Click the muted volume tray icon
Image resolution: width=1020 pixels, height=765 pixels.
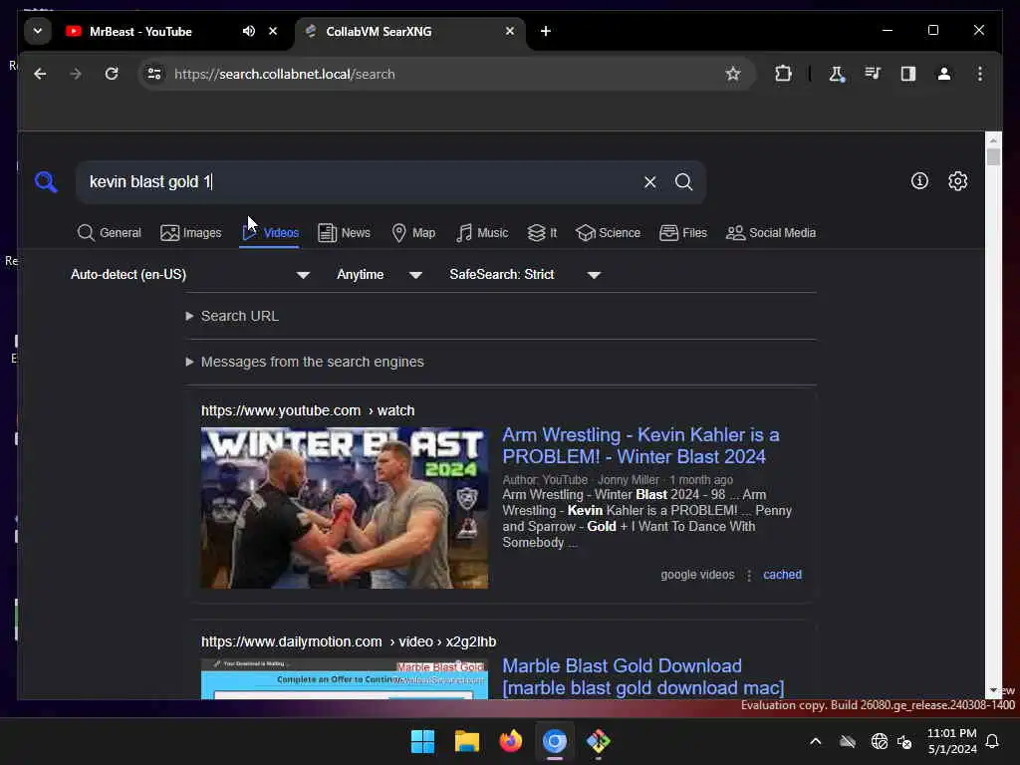pyautogui.click(x=904, y=741)
